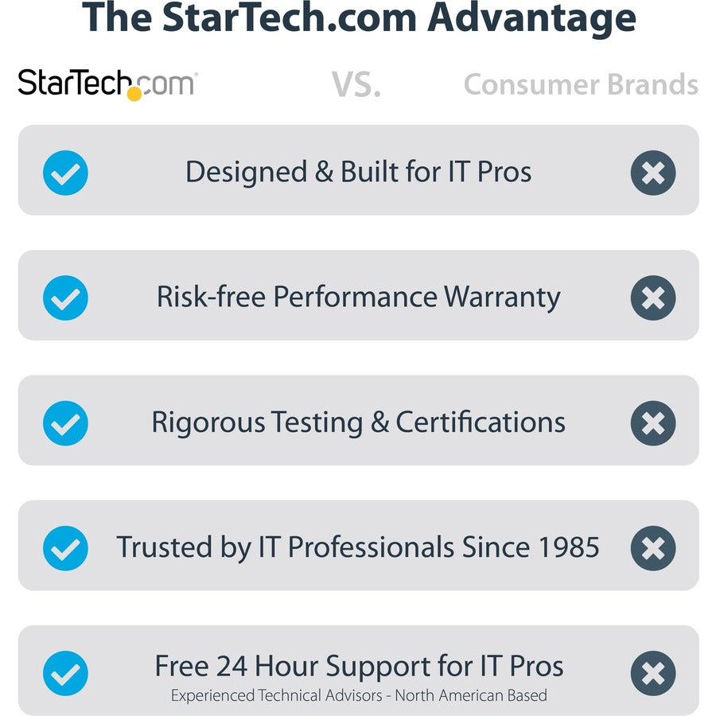Select the "Risk-free Performance Warranty" text
This screenshot has height=716, width=716.
click(x=358, y=297)
